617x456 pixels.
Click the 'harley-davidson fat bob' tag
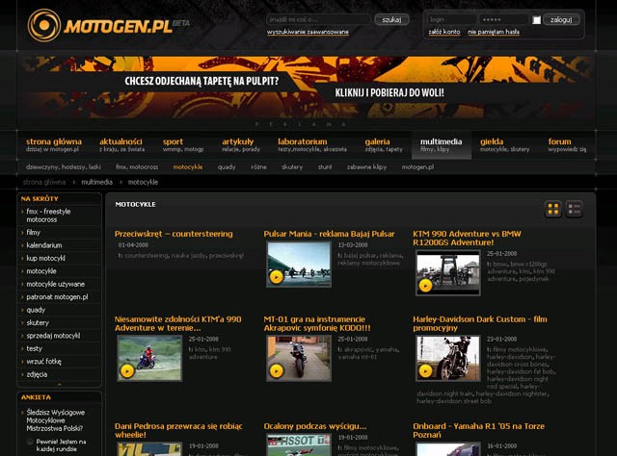[x=521, y=371]
